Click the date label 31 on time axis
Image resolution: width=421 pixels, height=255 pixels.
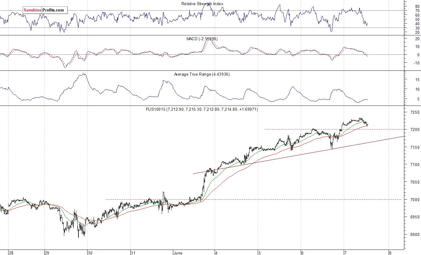133,253
